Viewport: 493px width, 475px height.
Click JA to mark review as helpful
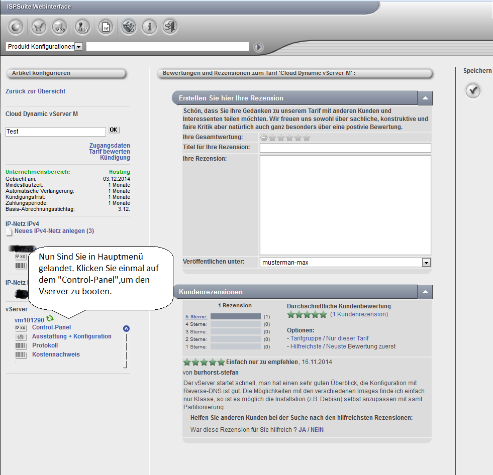coord(302,430)
